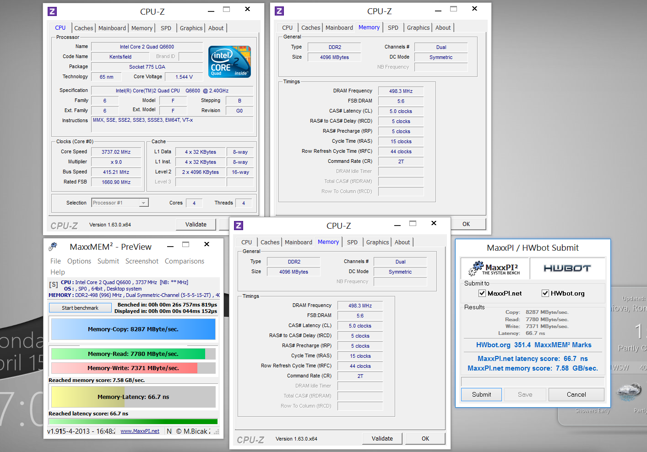Viewport: 647px width, 452px height.
Task: Click the Memory-Write 7371 MByte/sec bar
Action: 133,368
